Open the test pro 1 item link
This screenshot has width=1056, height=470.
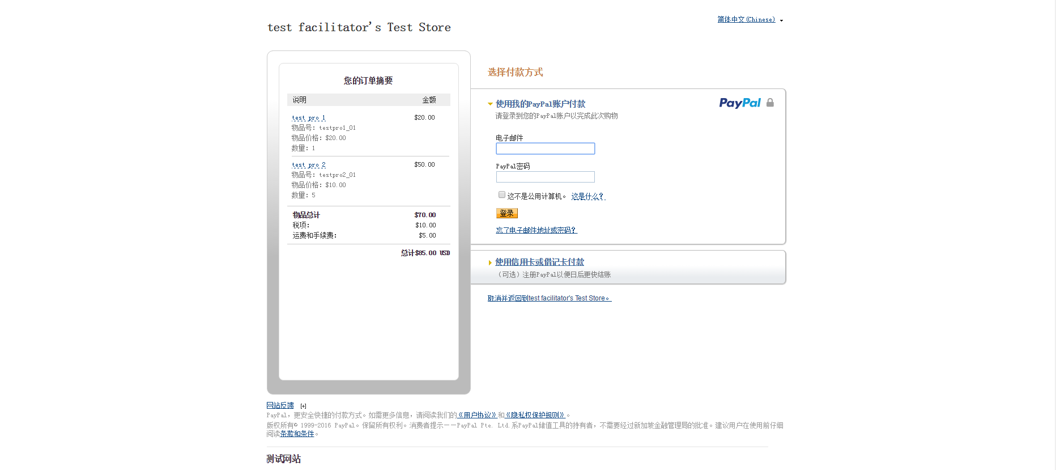(x=308, y=118)
